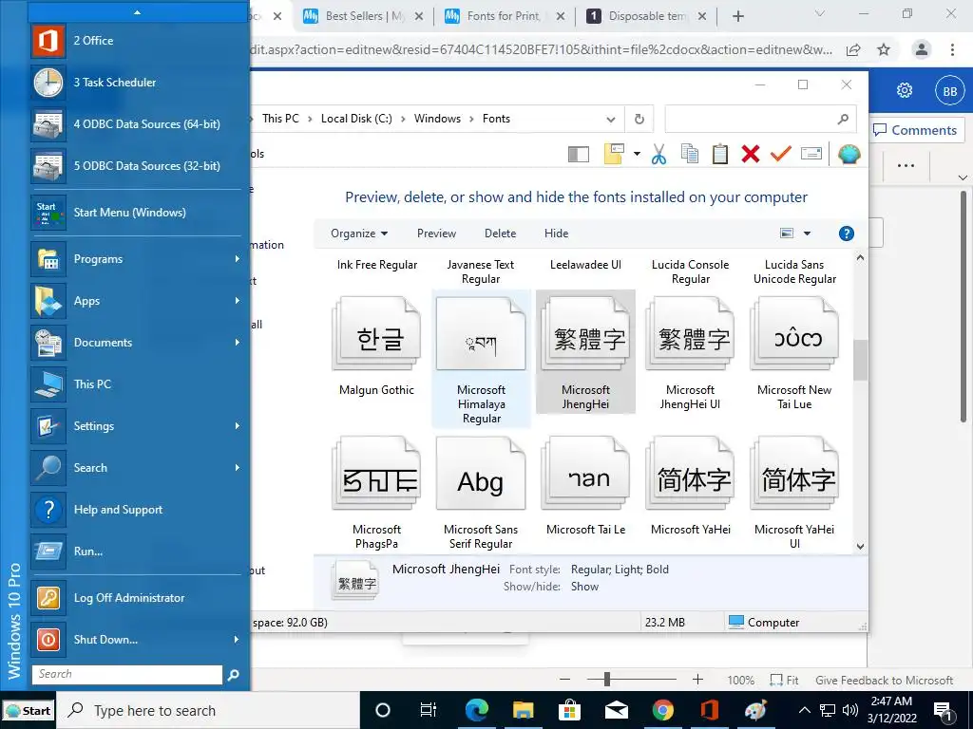This screenshot has height=729, width=973.
Task: Bookmark the page with the star icon
Action: [884, 49]
